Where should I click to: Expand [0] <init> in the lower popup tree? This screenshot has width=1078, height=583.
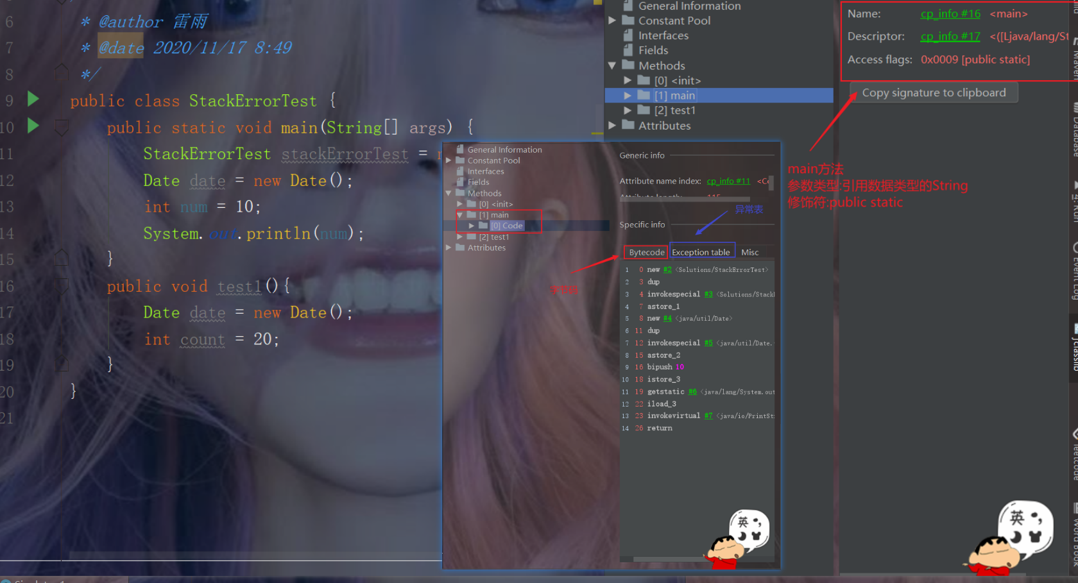point(459,204)
